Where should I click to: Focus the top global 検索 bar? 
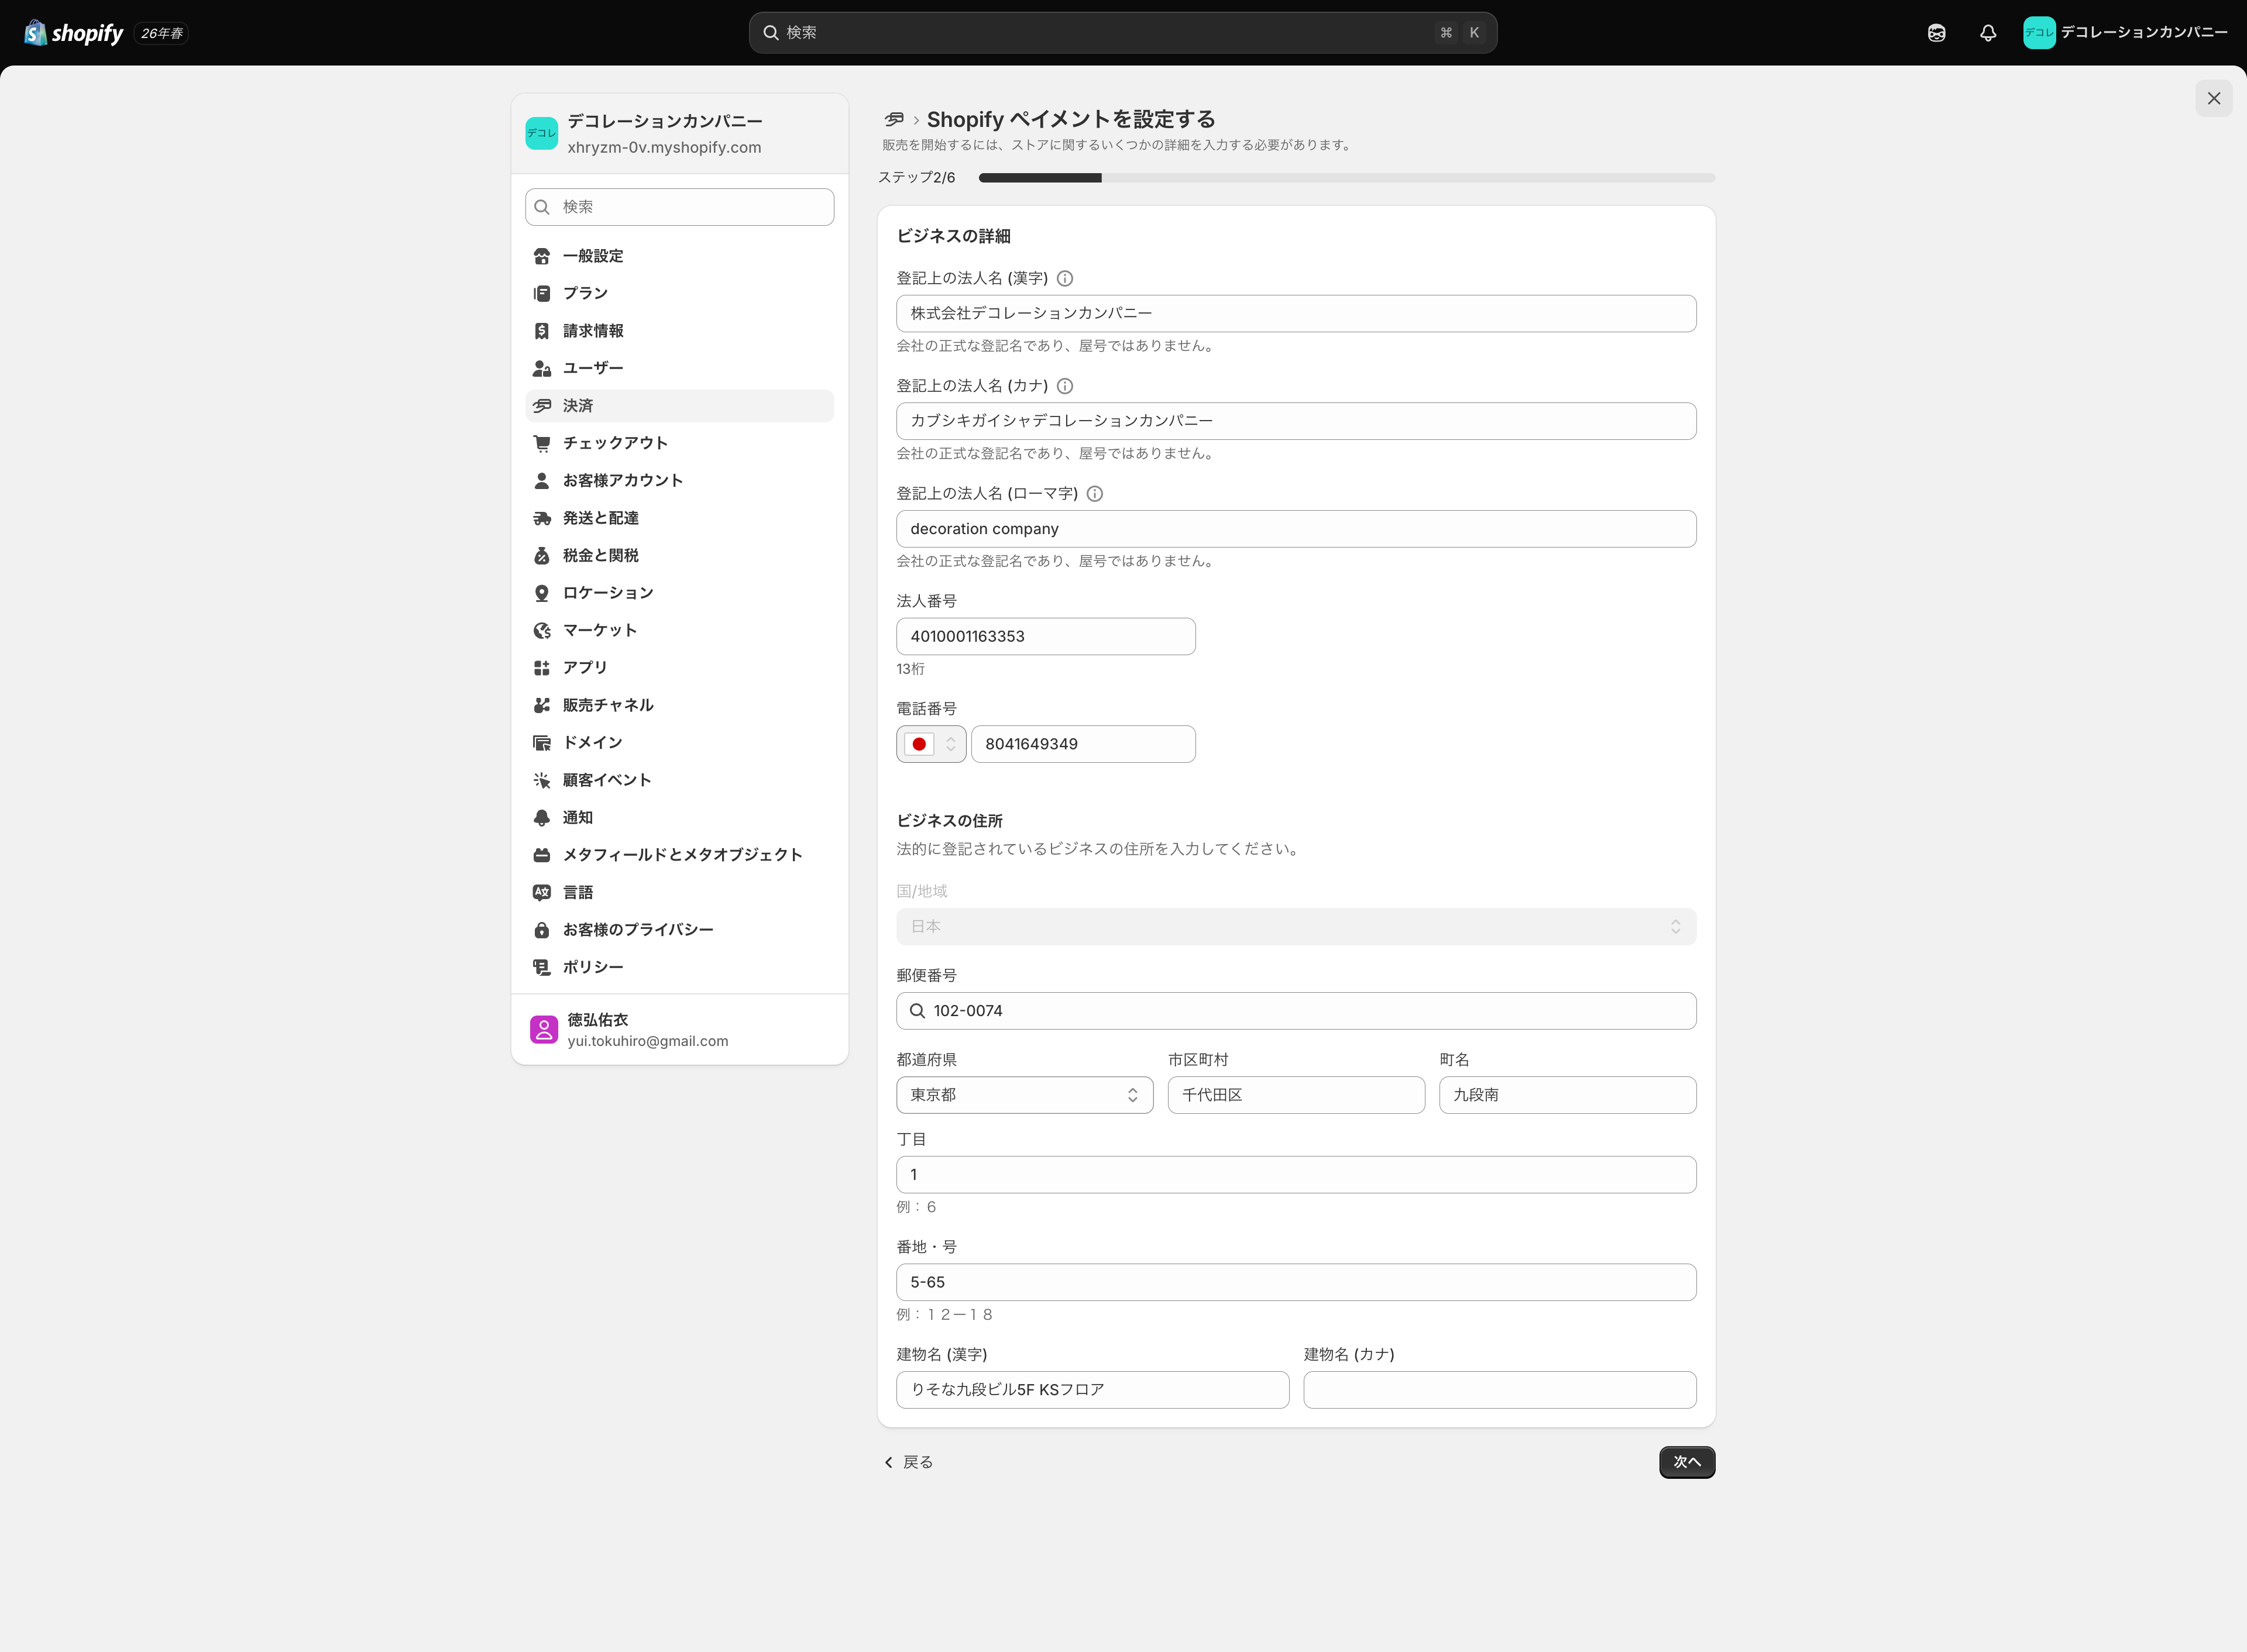pos(1123,33)
